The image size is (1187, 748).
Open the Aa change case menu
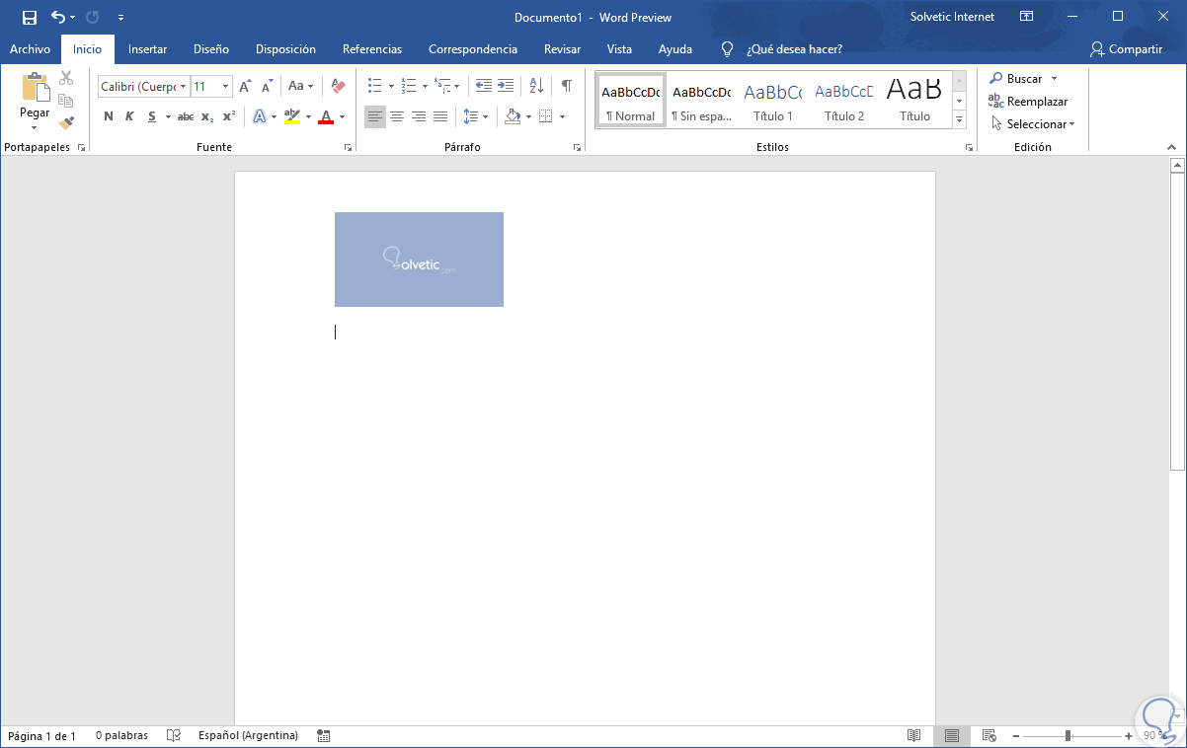[x=300, y=87]
